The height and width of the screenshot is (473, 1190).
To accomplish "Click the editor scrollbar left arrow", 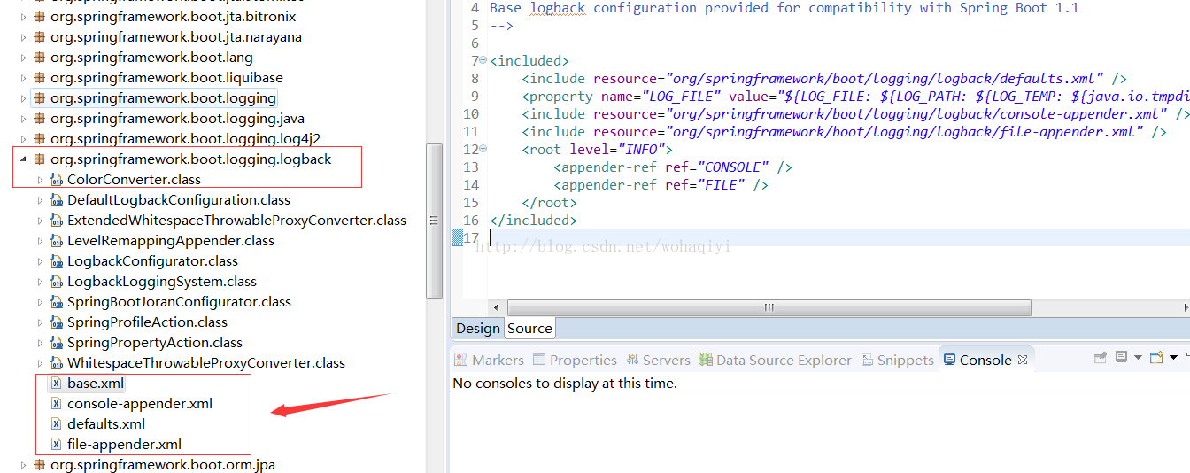I will coord(496,307).
